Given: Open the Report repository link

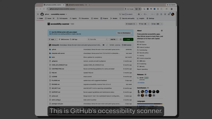Looking at the screenshot, I should [x=142, y=69].
